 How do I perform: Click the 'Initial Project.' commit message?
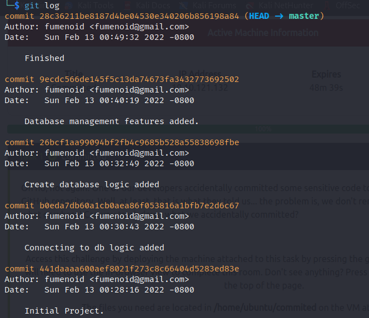(64, 311)
